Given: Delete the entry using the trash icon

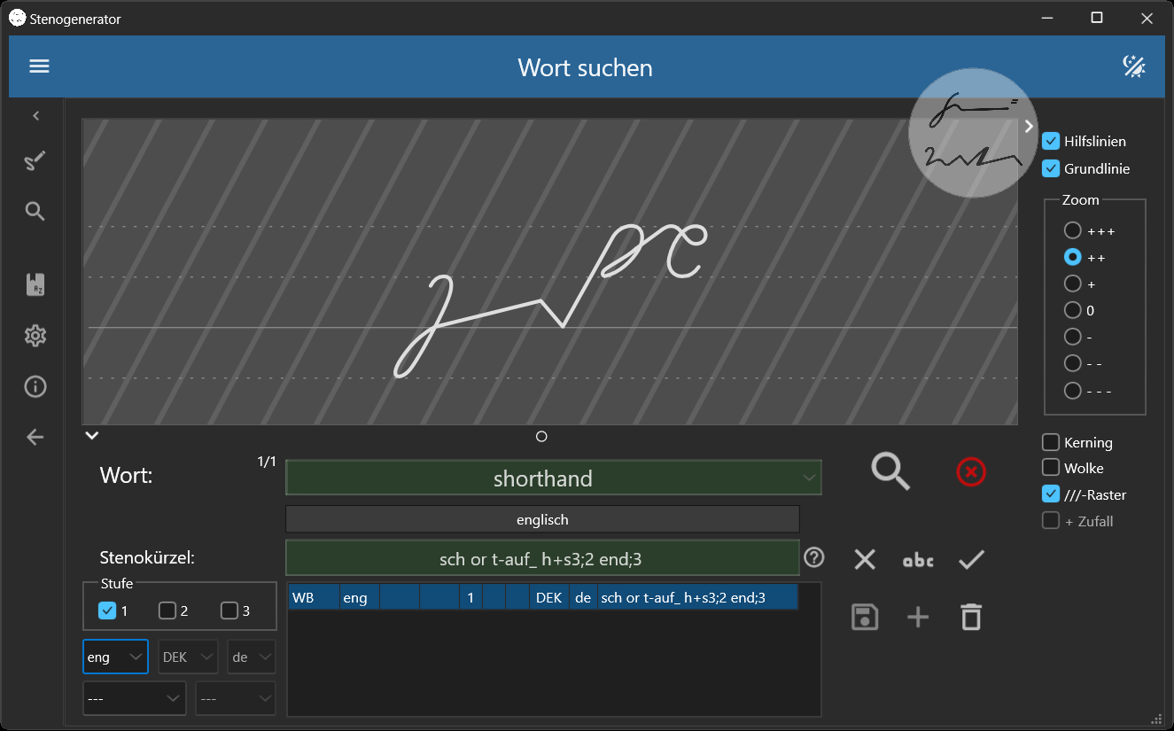Looking at the screenshot, I should coord(970,616).
